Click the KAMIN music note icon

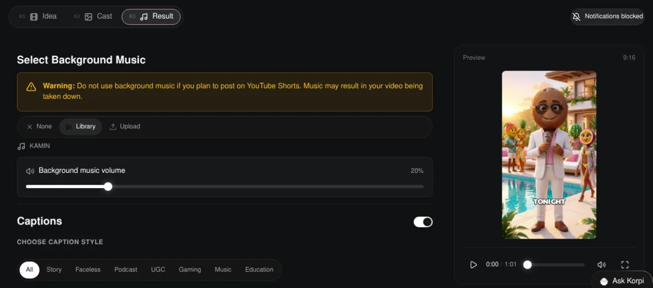21,146
